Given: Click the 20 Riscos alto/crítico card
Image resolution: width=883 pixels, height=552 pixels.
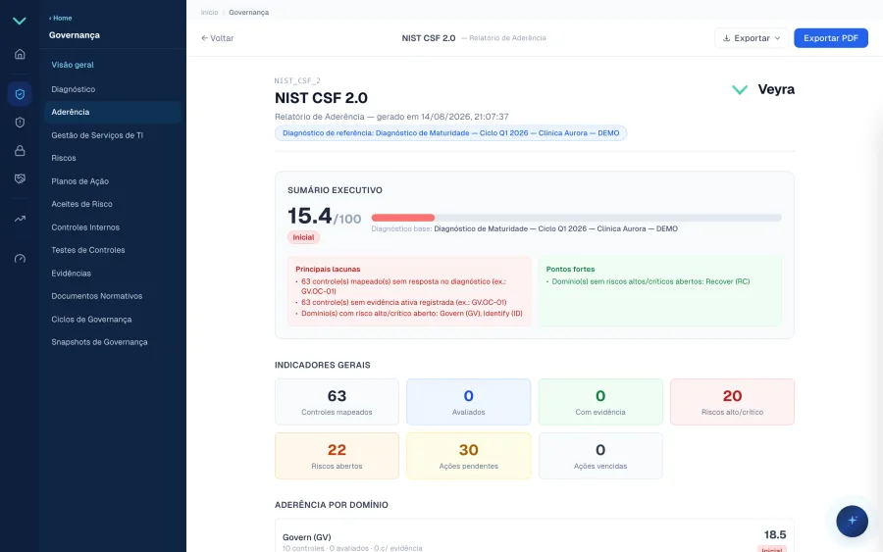Looking at the screenshot, I should [732, 402].
